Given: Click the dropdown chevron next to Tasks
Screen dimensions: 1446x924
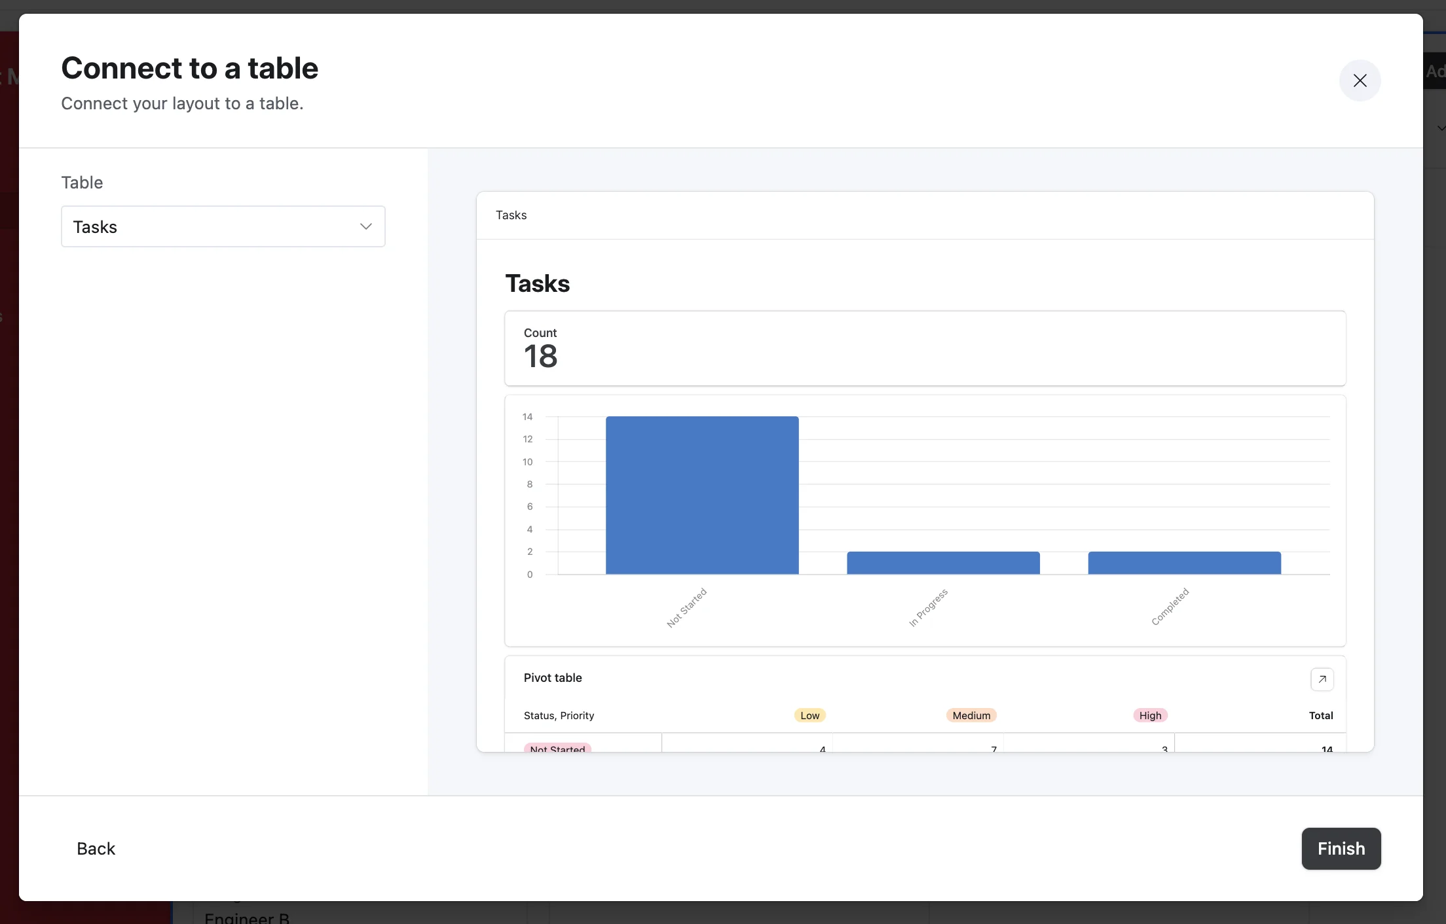Looking at the screenshot, I should click(365, 226).
